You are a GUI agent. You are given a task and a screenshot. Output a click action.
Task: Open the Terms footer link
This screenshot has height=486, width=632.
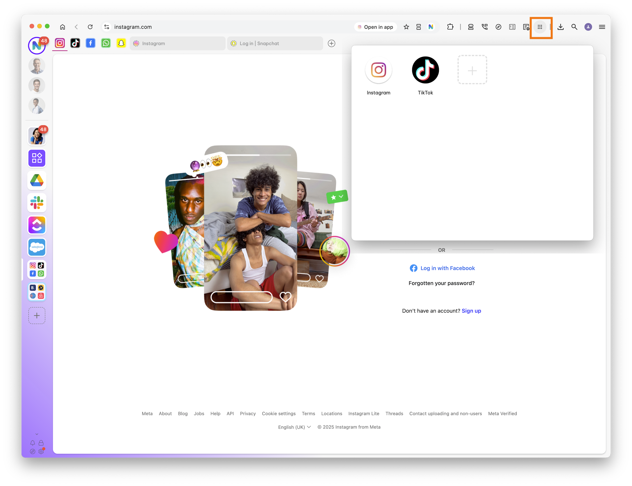point(308,413)
